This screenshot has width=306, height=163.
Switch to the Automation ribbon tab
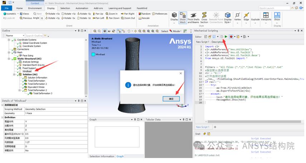(82, 8)
